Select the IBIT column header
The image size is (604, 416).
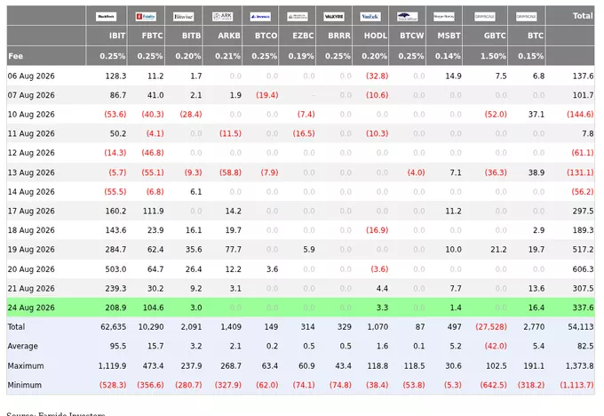click(x=117, y=36)
